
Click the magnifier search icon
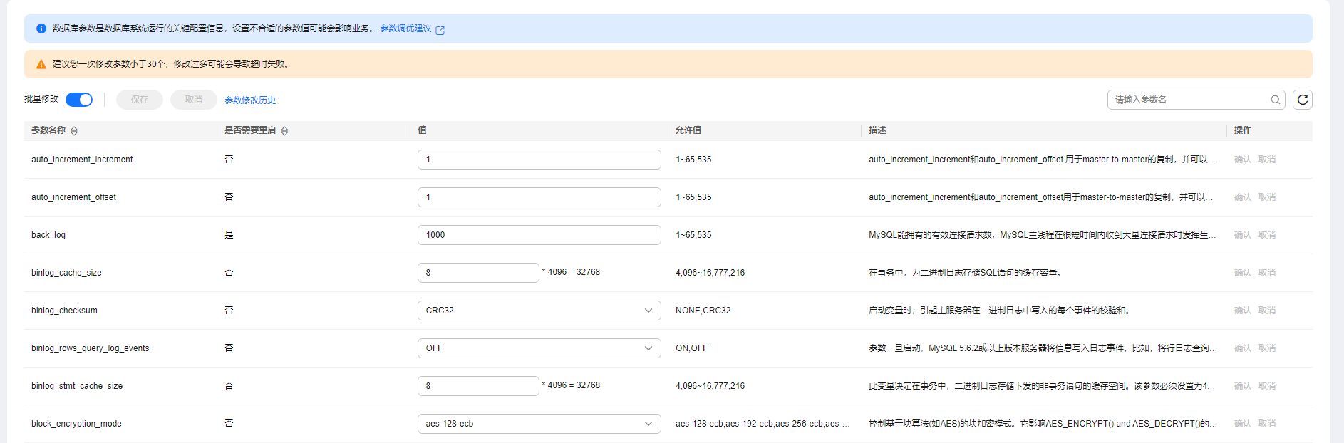1275,100
